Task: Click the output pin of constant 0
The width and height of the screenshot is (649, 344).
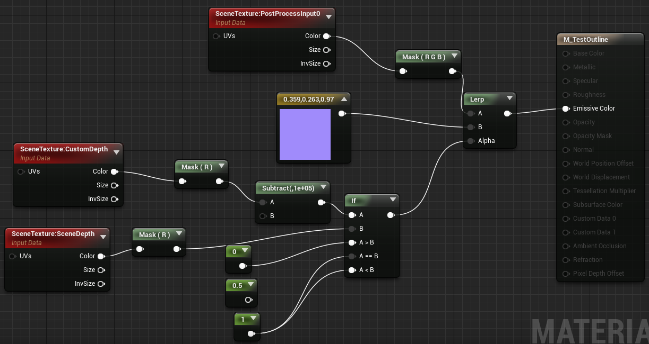Action: coord(243,266)
